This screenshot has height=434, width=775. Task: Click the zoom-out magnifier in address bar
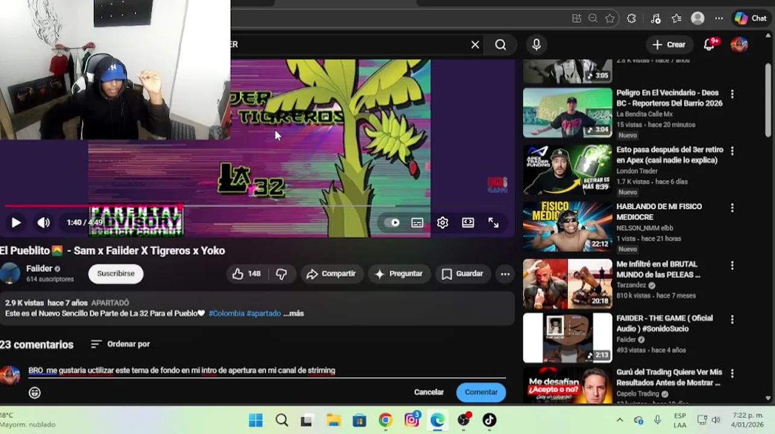[x=593, y=18]
